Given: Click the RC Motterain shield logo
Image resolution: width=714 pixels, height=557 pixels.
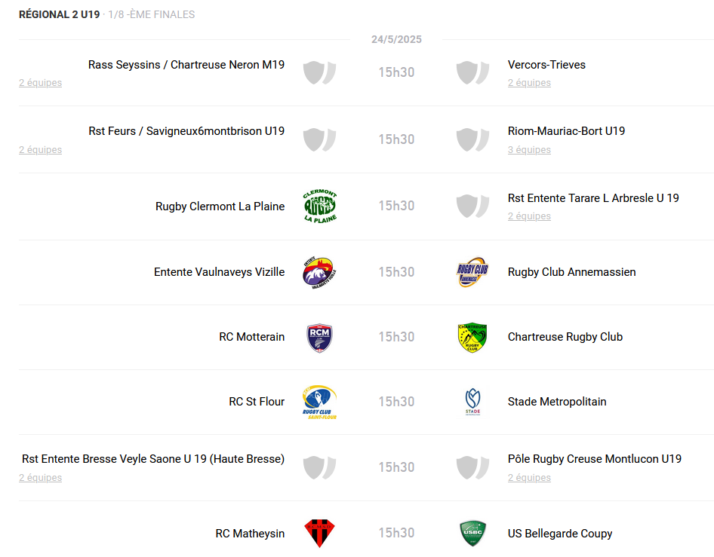Looking at the screenshot, I should coord(320,338).
